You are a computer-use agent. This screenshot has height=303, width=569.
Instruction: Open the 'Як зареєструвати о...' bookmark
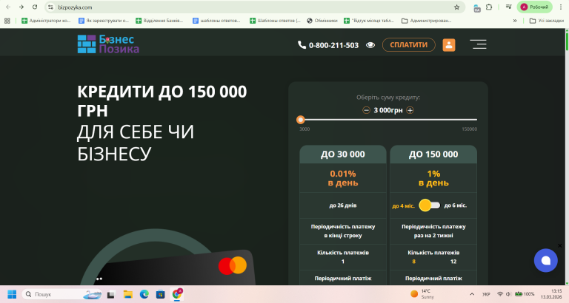coord(104,21)
